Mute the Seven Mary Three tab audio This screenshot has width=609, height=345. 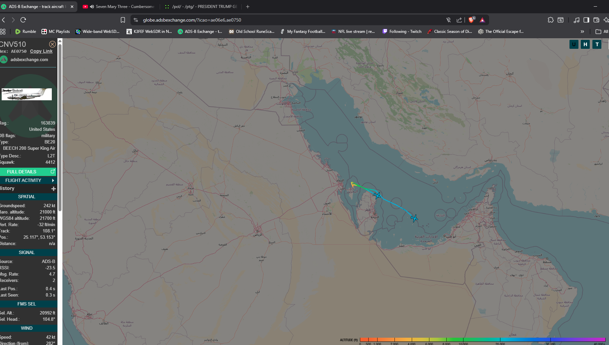(92, 6)
